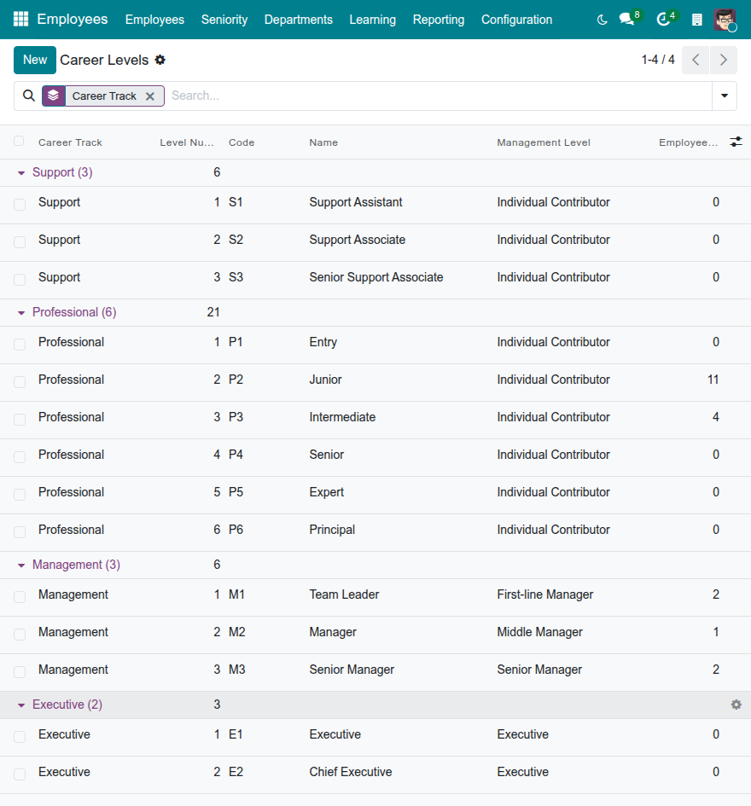Click the search magnifier icon
The height and width of the screenshot is (806, 751).
click(29, 96)
